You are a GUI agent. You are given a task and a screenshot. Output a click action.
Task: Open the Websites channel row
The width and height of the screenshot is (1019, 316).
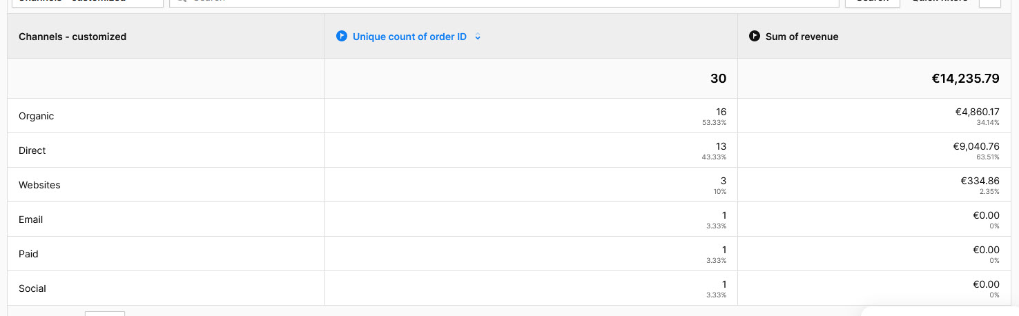pos(39,185)
